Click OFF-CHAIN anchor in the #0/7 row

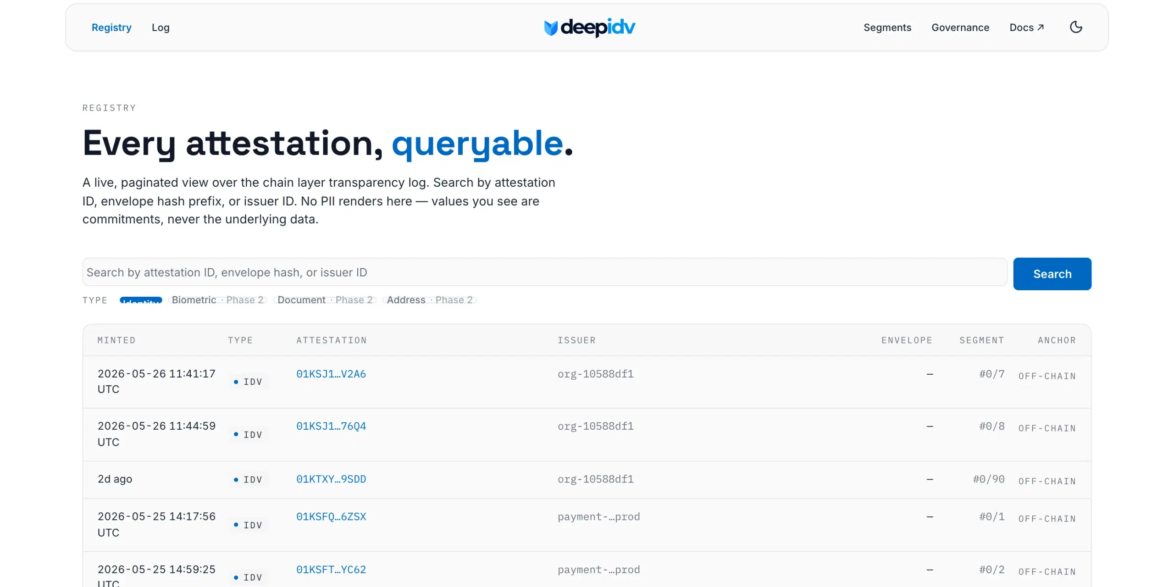(1047, 376)
